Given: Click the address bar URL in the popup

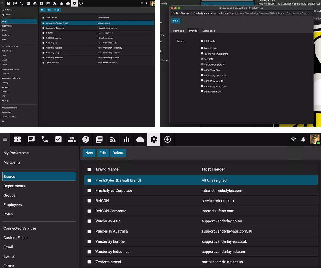Looking at the screenshot, I should 252,13.
